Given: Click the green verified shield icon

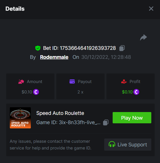Looking at the screenshot, I should tap(38, 48).
